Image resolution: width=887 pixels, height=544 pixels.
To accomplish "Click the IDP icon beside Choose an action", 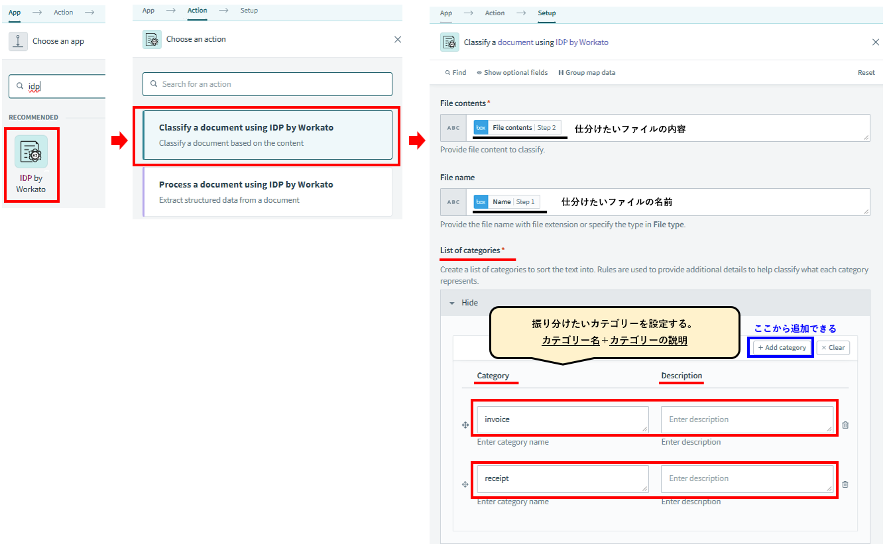I will coord(152,39).
